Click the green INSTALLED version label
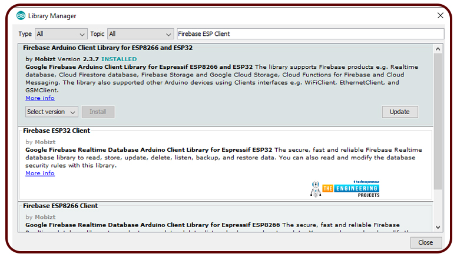This screenshot has width=457, height=257. click(x=118, y=59)
